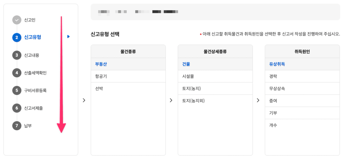
Task: Click the step 4 circle icon
Action: (x=17, y=73)
